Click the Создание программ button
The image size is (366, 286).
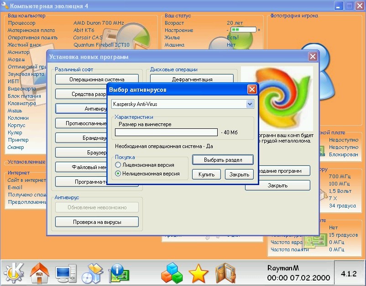point(284,171)
